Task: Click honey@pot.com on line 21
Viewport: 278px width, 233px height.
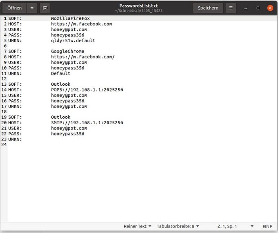Action: click(x=69, y=128)
